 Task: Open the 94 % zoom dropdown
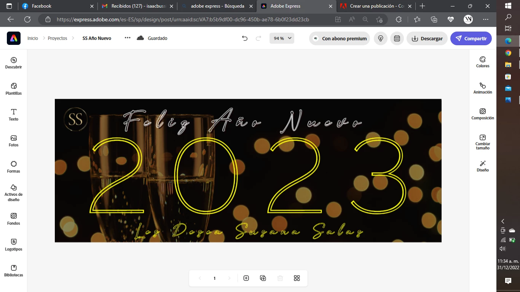pos(282,38)
